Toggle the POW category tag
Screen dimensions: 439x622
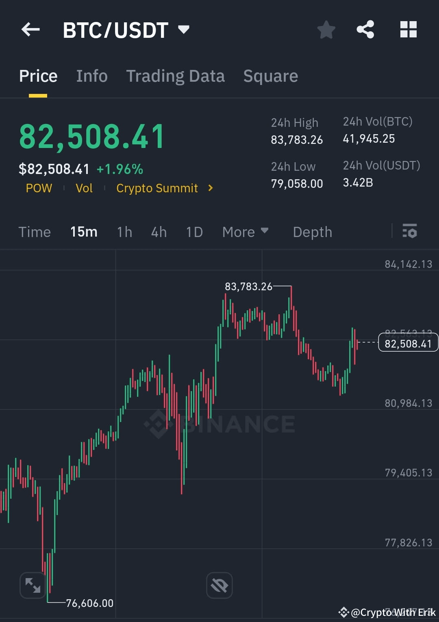pyautogui.click(x=39, y=188)
